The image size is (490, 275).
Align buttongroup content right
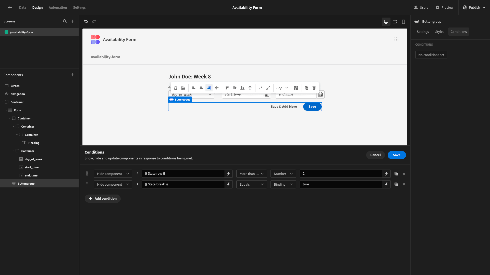coord(209,88)
